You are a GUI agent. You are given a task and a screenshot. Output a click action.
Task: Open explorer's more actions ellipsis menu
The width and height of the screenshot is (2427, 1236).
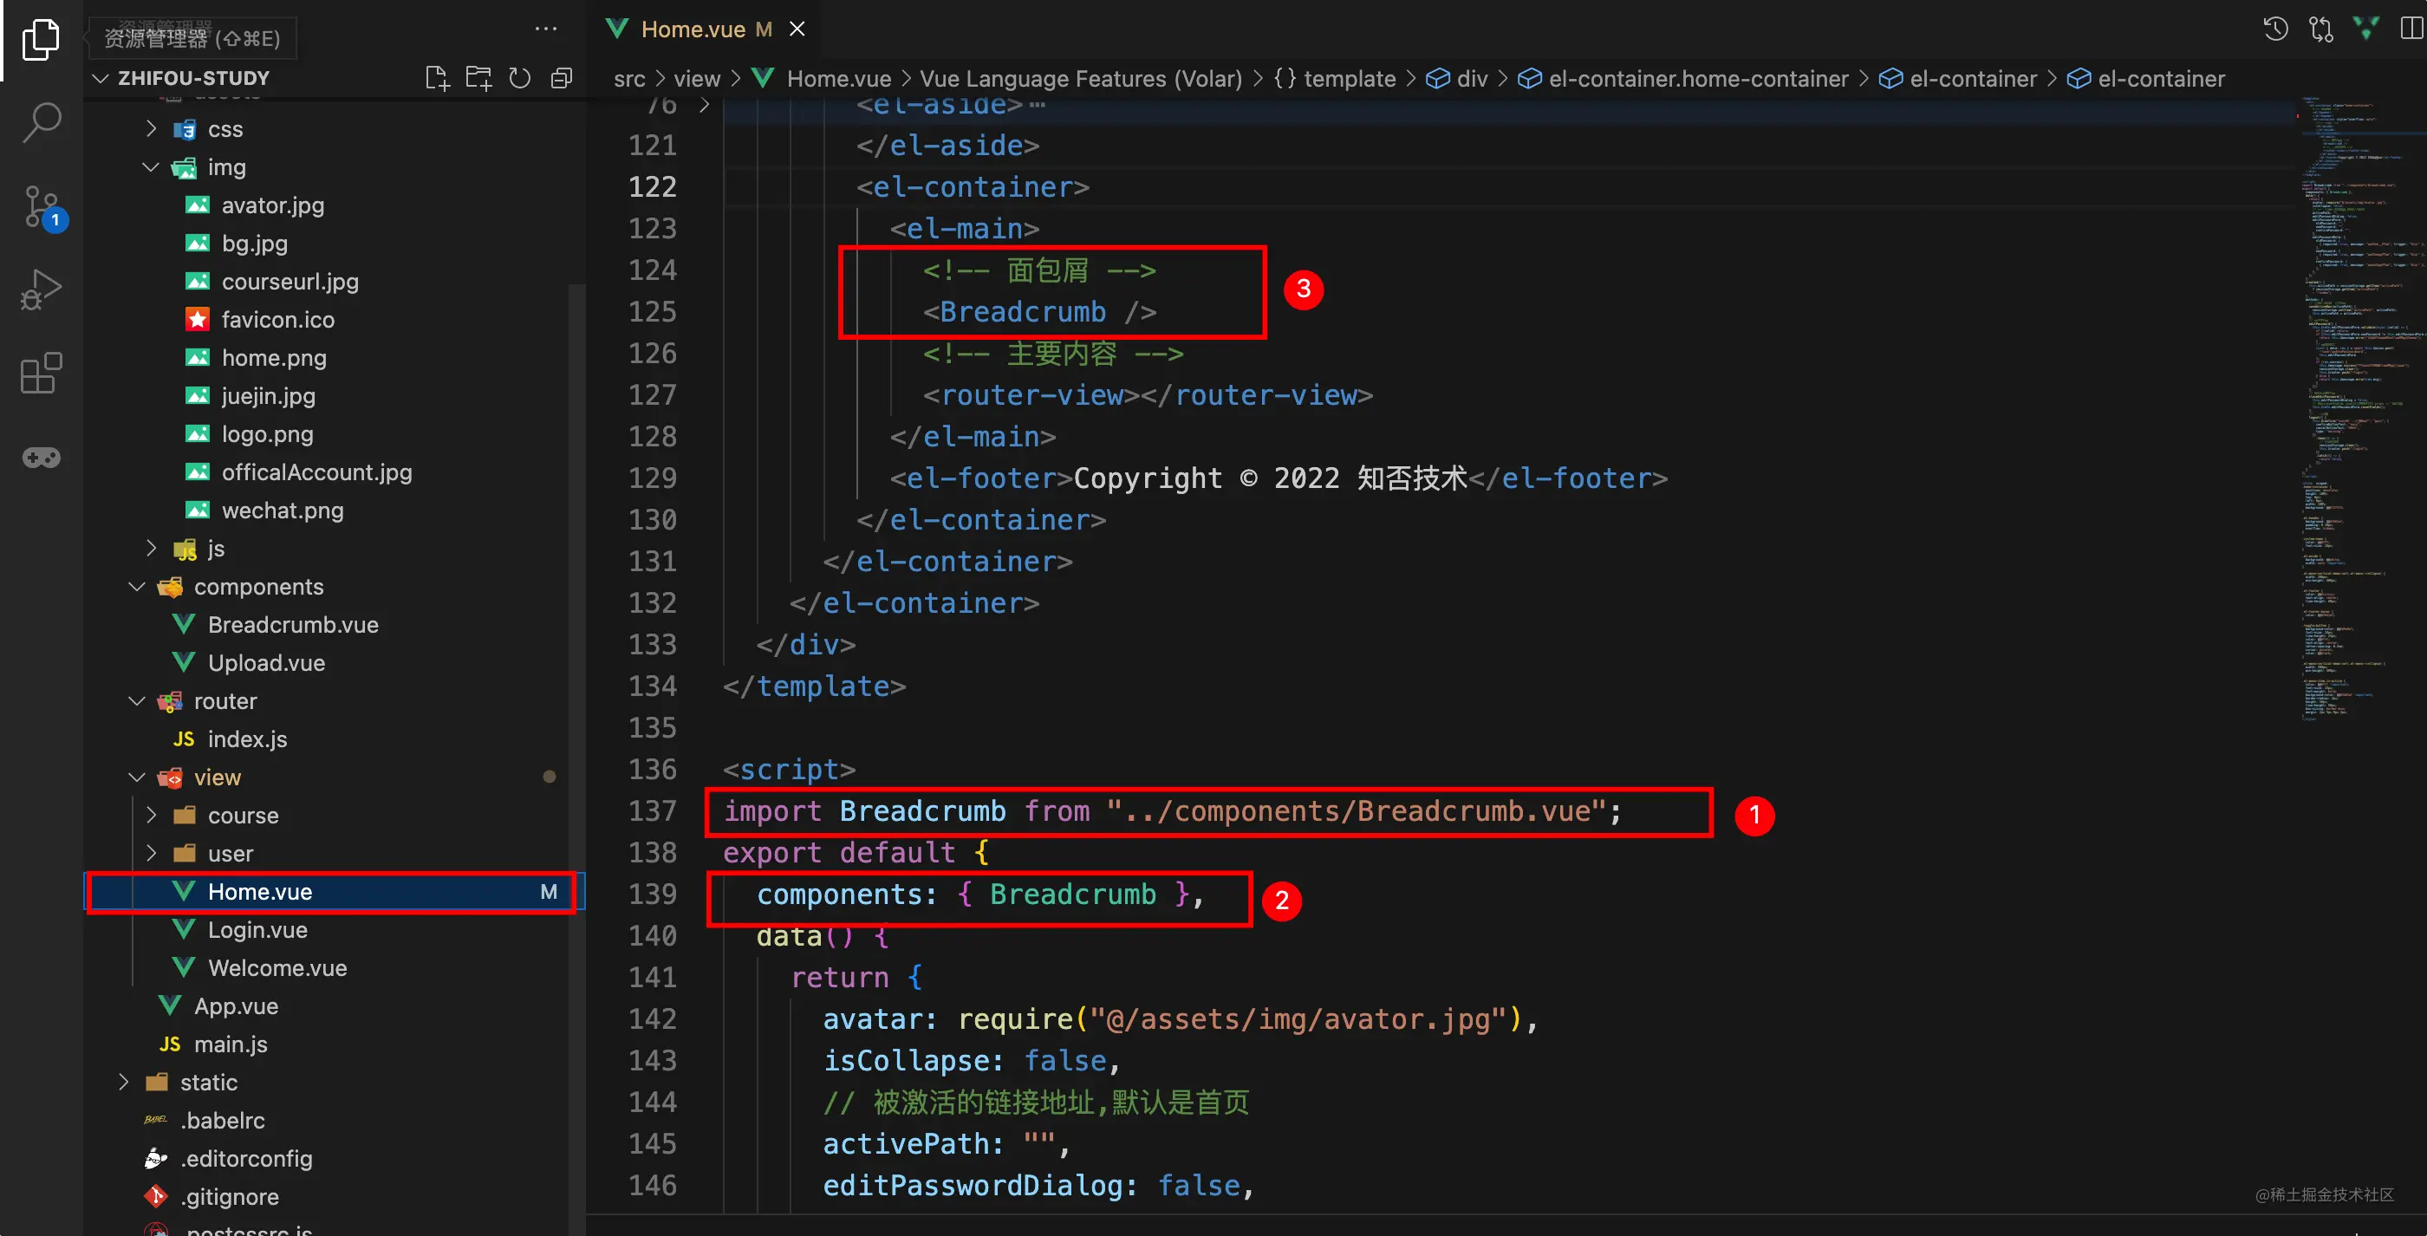click(545, 29)
